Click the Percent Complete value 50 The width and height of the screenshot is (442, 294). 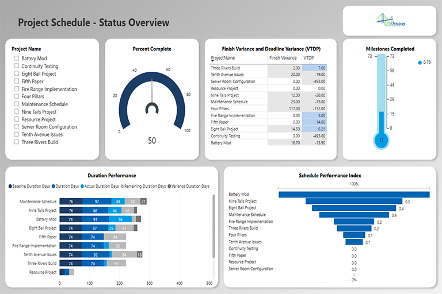[x=152, y=140]
